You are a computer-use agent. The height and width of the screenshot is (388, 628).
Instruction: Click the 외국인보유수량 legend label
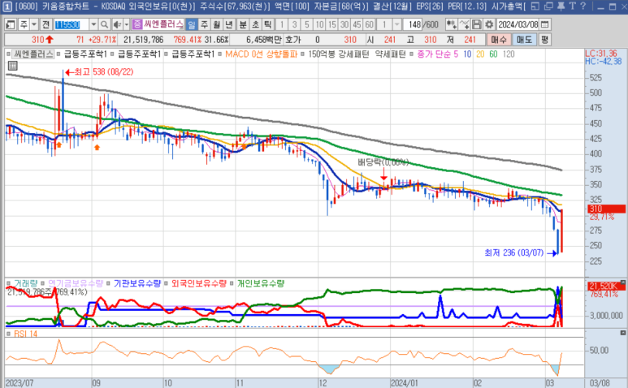click(x=199, y=283)
